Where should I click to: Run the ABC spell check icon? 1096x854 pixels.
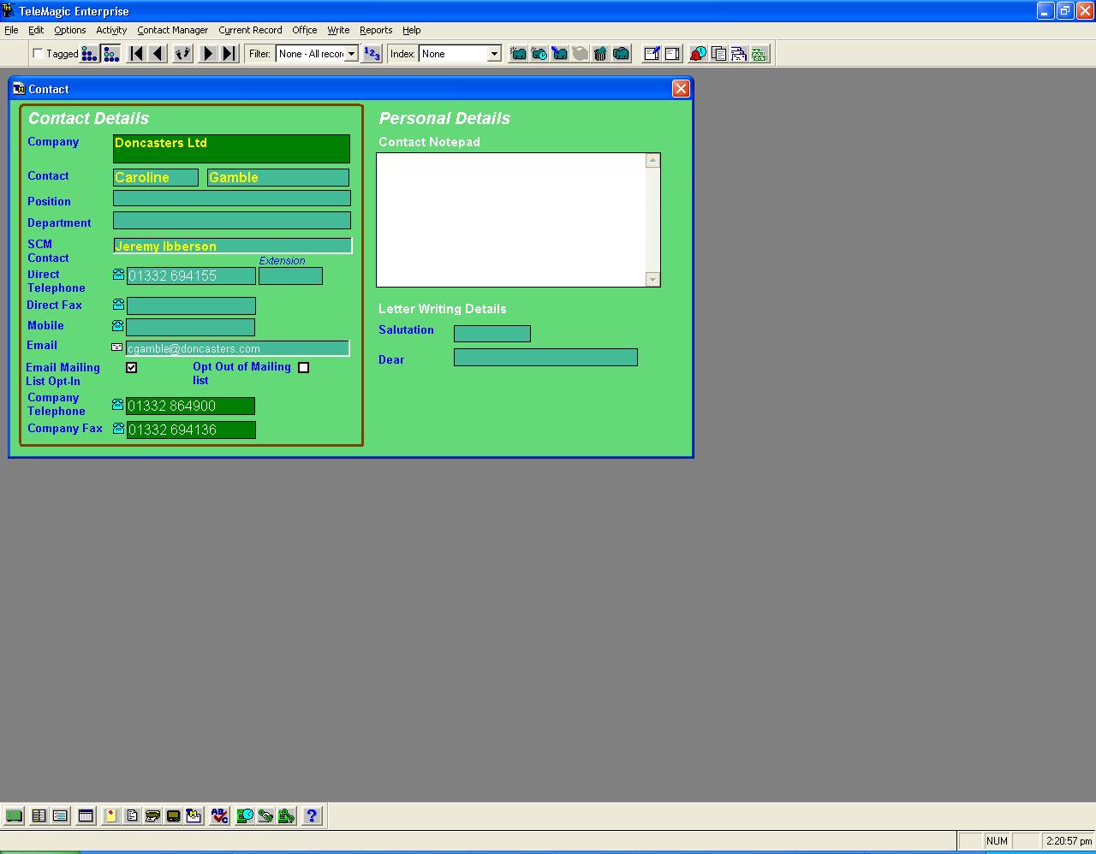pos(220,816)
